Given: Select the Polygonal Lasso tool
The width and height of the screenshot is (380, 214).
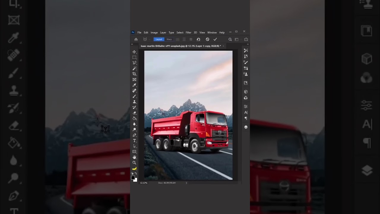Looking at the screenshot, I should (134, 63).
